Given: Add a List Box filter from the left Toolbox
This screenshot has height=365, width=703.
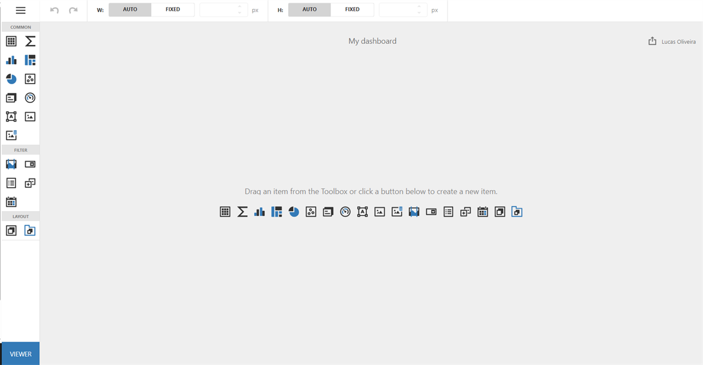Looking at the screenshot, I should click(11, 183).
